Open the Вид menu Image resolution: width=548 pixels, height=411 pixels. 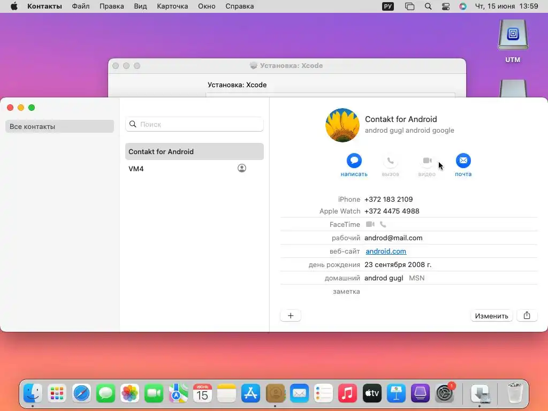pos(140,6)
